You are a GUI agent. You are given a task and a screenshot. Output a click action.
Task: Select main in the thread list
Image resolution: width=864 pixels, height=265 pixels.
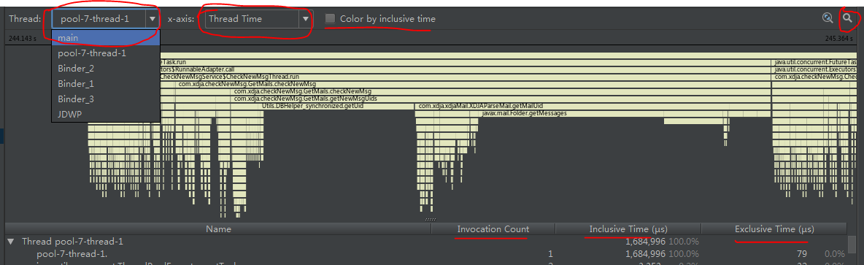click(106, 38)
